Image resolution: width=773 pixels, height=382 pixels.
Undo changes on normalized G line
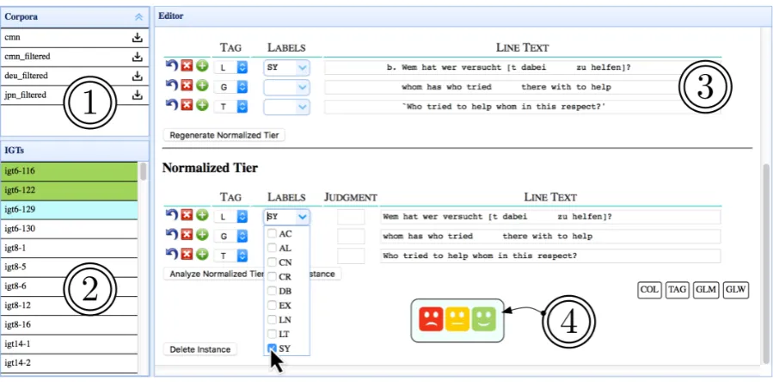point(172,235)
